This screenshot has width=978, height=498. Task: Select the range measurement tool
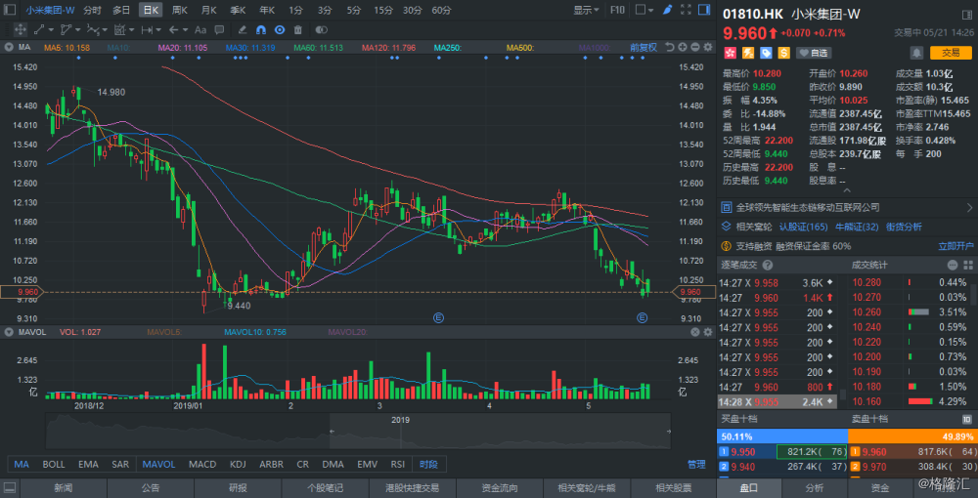tap(148, 29)
